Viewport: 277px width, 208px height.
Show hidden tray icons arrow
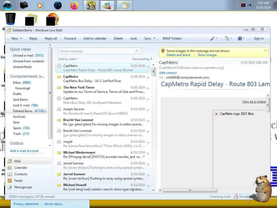pos(236,5)
